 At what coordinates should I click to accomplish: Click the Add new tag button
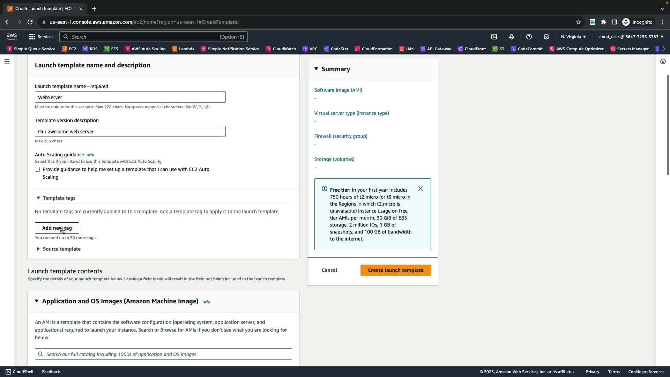57,228
